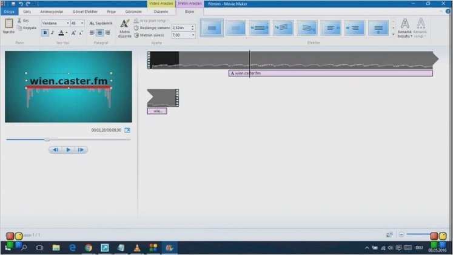The height and width of the screenshot is (255, 453).
Task: Open Movie Maker help icon
Action: [x=448, y=12]
